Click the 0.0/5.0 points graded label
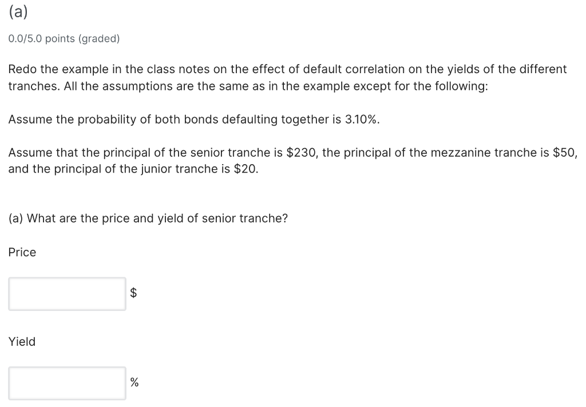 click(x=64, y=39)
